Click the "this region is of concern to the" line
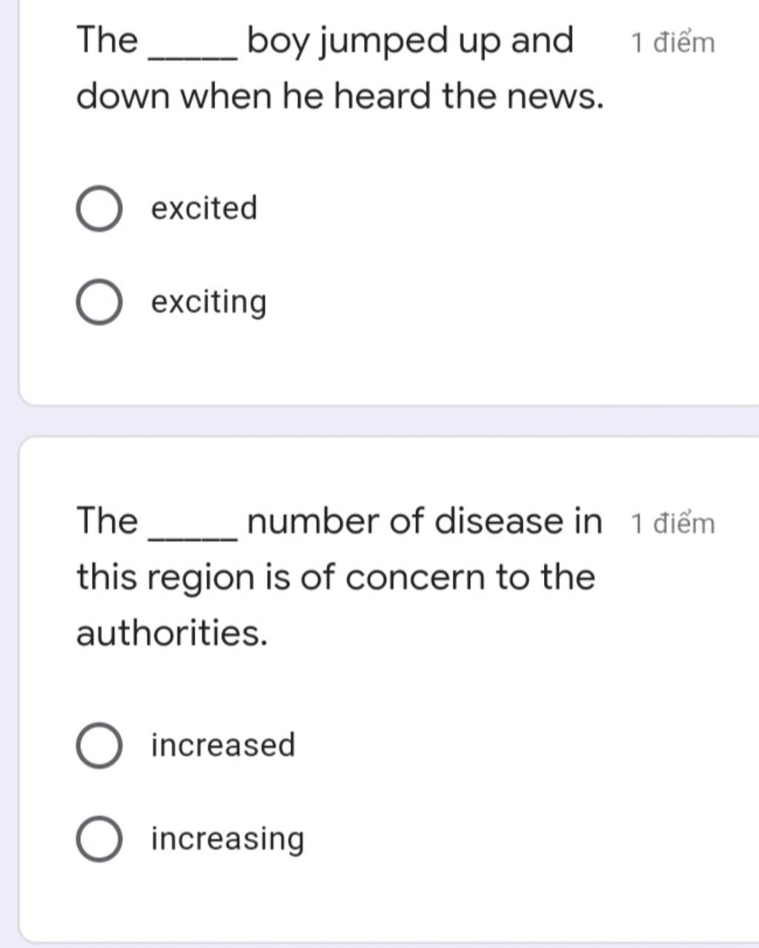Screen dimensions: 759x948 click(336, 577)
